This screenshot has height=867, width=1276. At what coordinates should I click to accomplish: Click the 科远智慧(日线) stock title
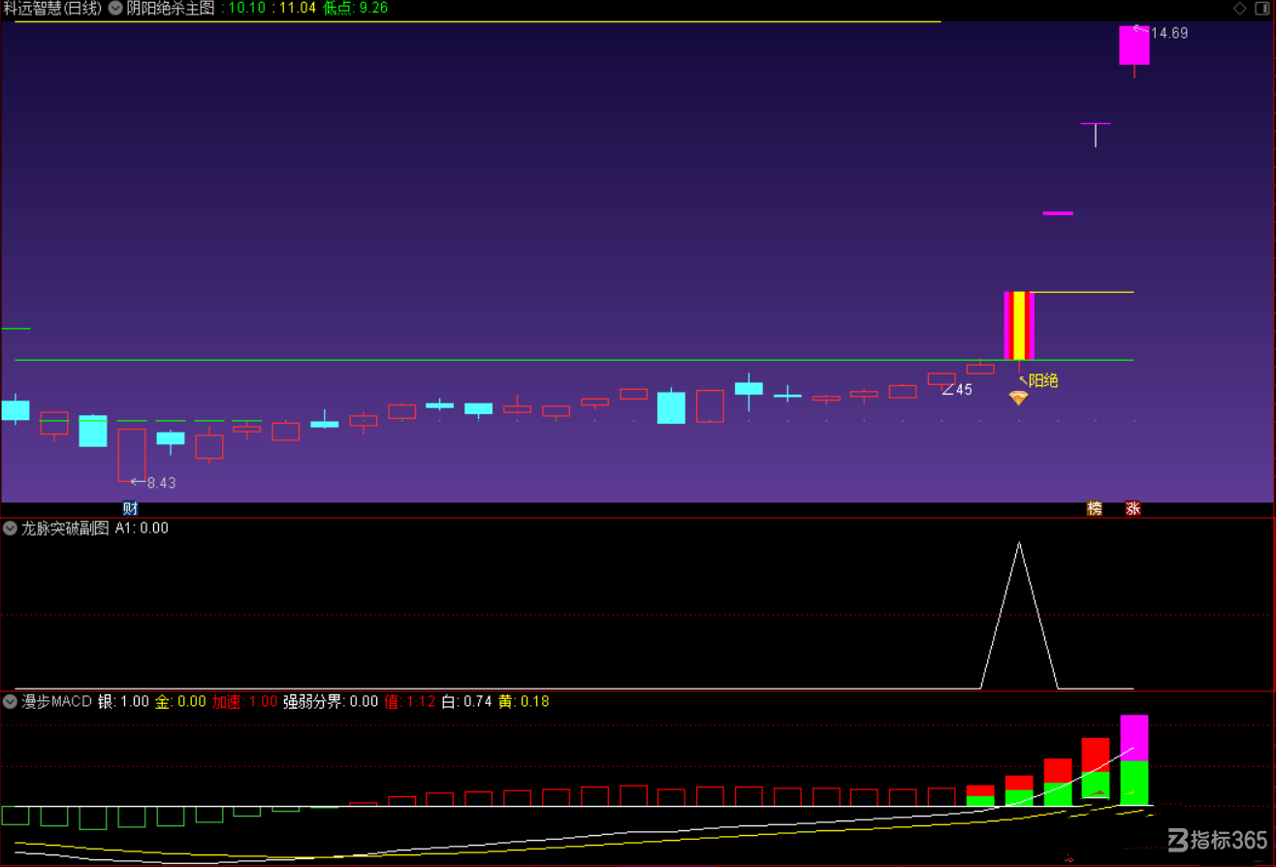(x=52, y=8)
